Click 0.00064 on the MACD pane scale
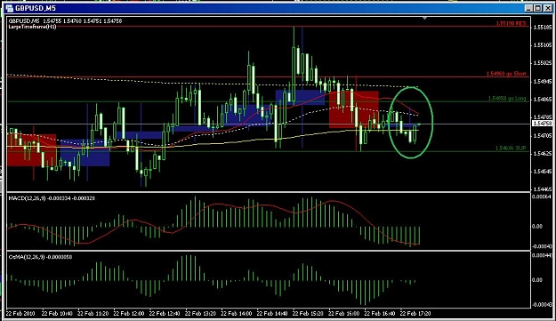 542,197
